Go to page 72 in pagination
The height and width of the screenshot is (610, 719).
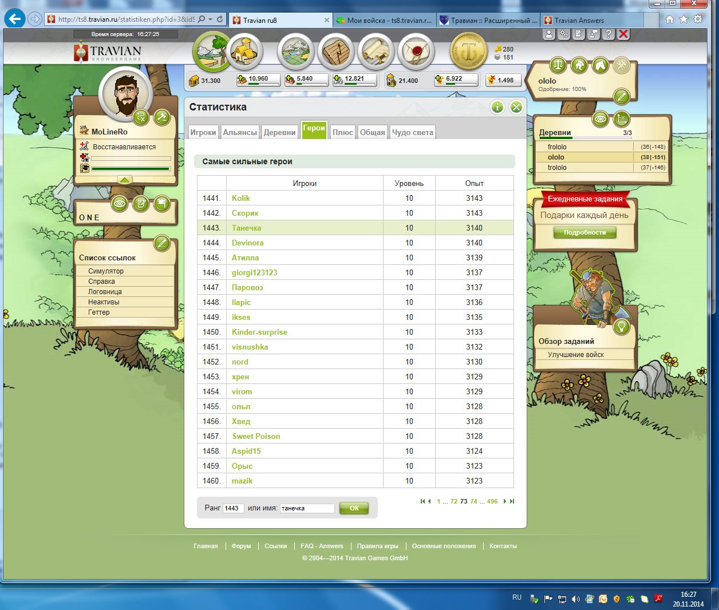[453, 501]
